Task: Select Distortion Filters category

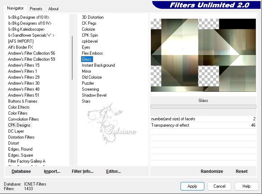Action: [21, 137]
